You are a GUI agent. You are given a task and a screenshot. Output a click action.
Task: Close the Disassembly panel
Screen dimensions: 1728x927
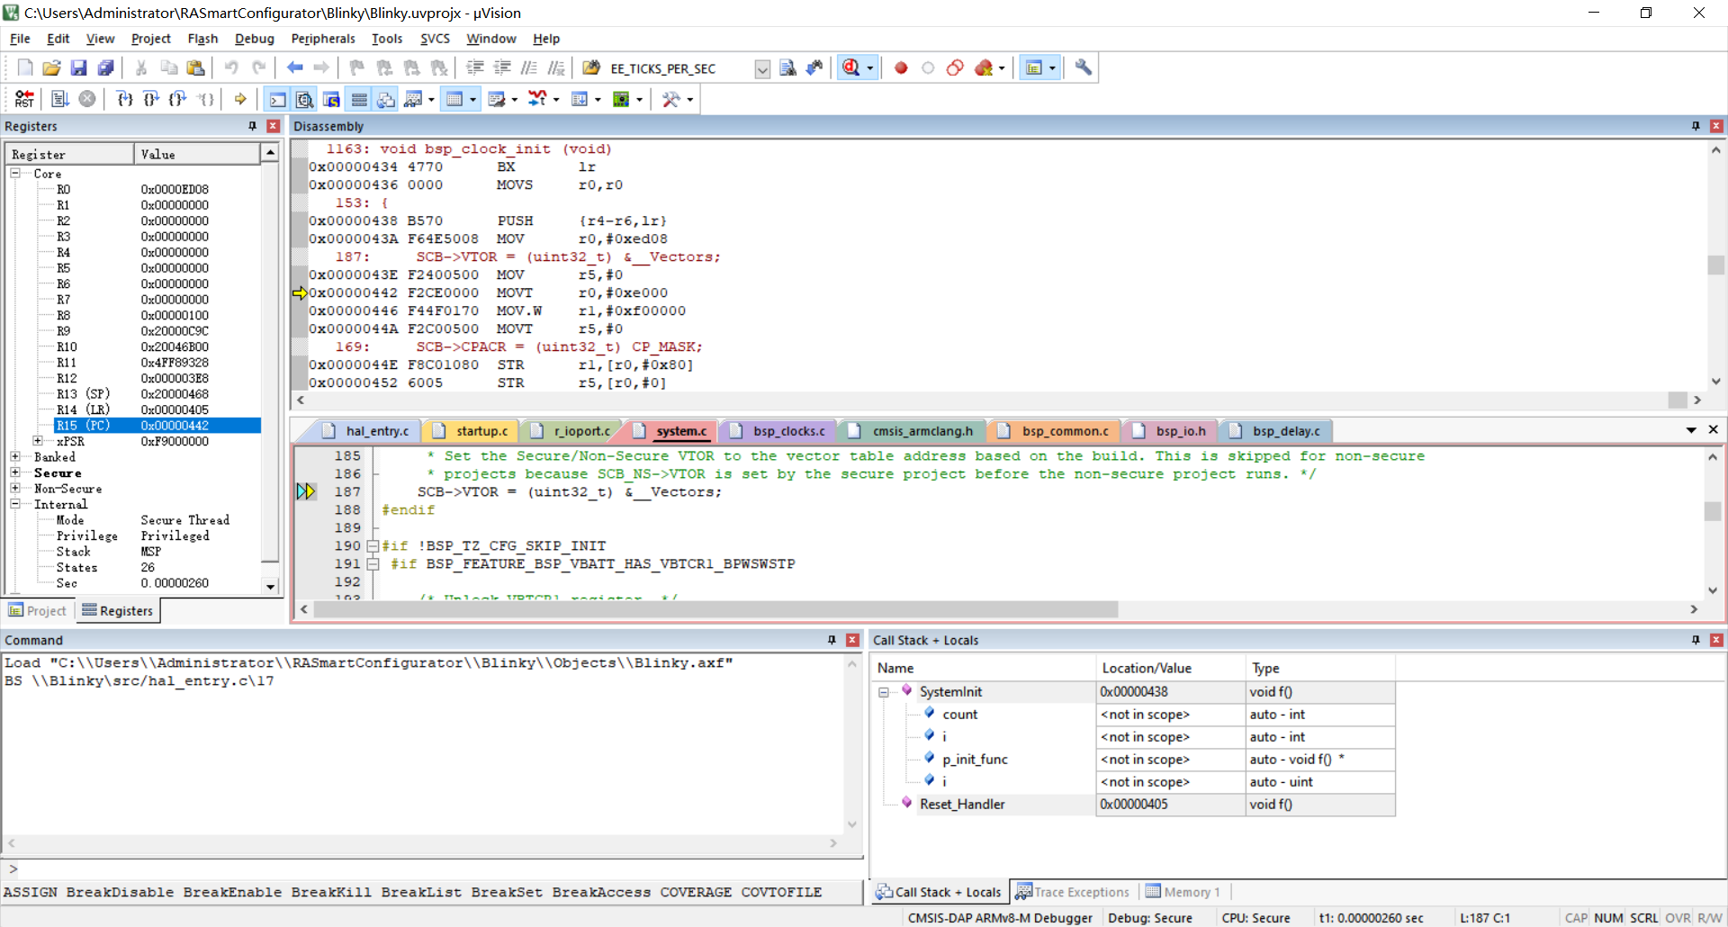pyautogui.click(x=1716, y=126)
